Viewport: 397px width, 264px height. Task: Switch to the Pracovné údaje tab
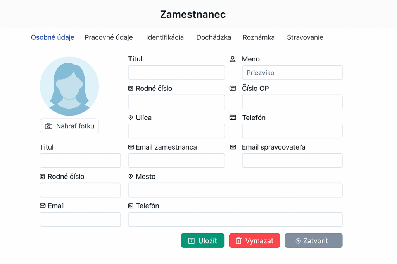109,37
